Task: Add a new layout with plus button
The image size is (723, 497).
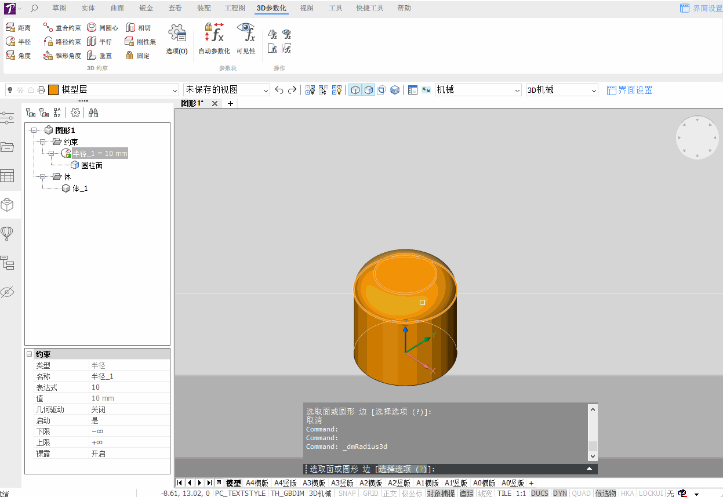Action: (531, 483)
